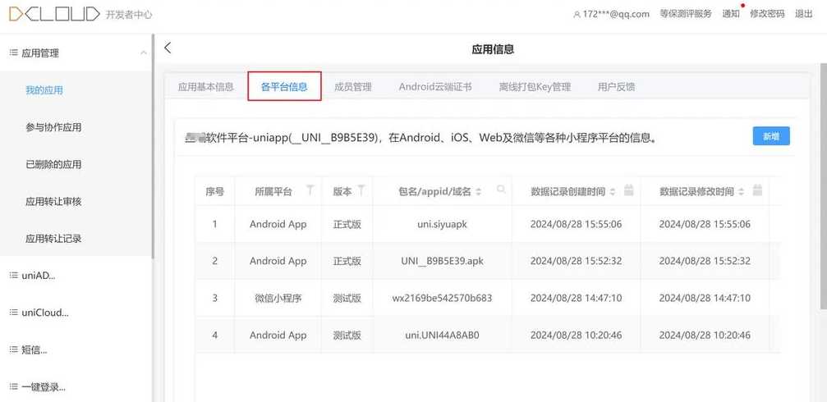
Task: Click list icon beside uniAD
Action: tap(14, 275)
